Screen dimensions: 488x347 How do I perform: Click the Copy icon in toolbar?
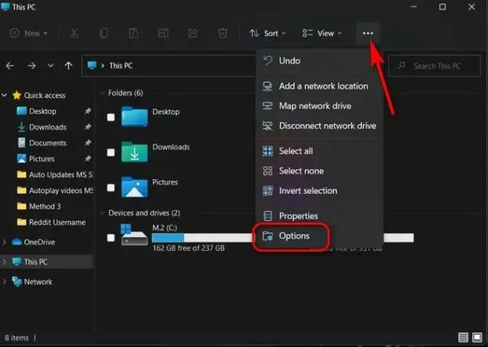104,33
